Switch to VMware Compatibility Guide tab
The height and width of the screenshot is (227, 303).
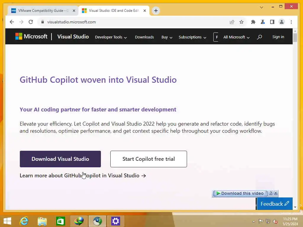coord(43,11)
